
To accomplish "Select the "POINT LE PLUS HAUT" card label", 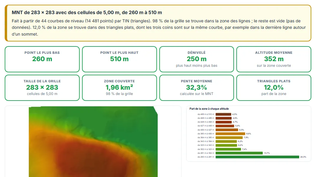I will (x=119, y=53).
